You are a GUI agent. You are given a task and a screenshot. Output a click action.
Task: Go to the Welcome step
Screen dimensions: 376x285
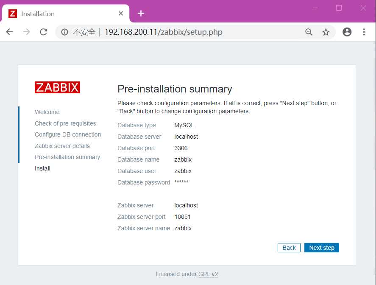coord(47,112)
